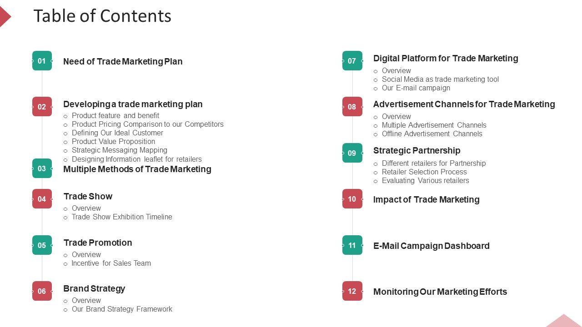Click Incentive for Sales Team entry
Screen dimensions: 582x327
(x=111, y=263)
